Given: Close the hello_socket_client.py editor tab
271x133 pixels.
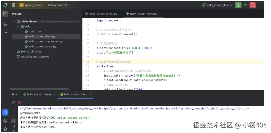Looking at the screenshot, I should (160, 14).
